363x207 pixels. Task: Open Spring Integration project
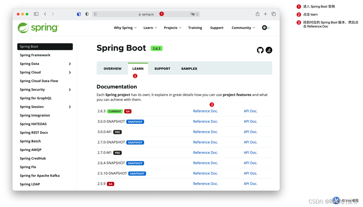point(35,115)
